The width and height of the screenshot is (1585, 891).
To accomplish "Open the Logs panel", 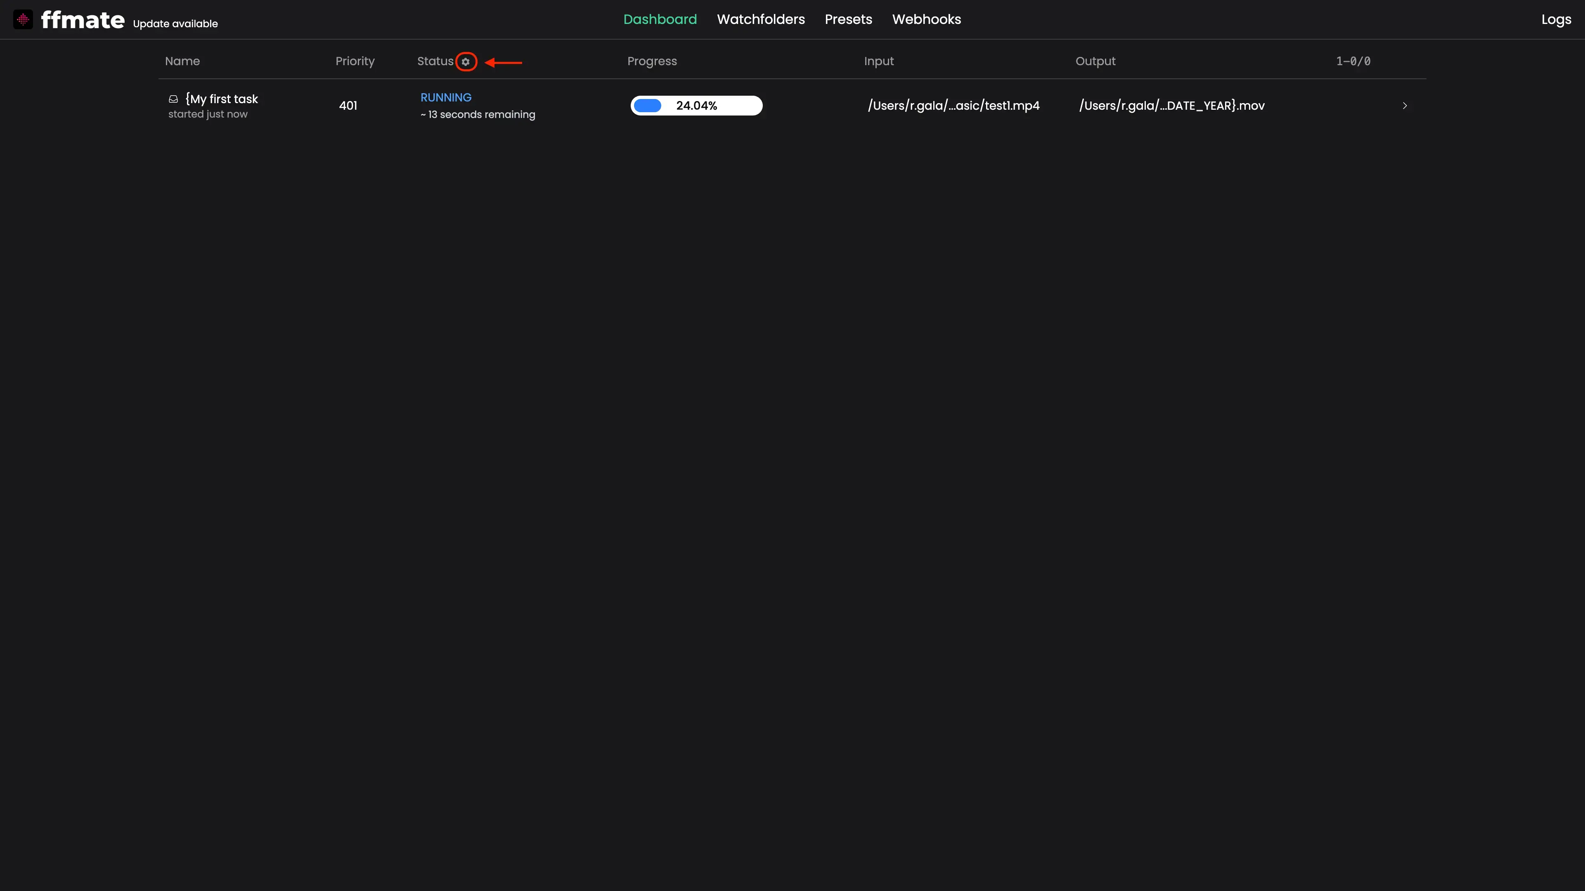I will point(1555,20).
